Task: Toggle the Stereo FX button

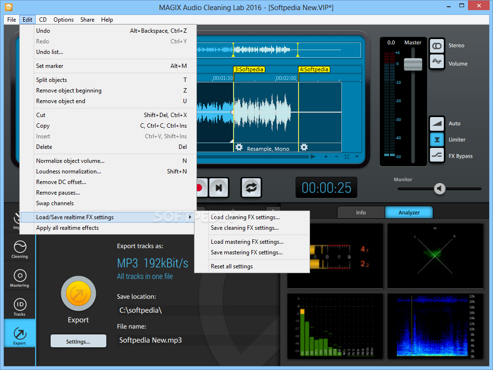Action: click(437, 46)
